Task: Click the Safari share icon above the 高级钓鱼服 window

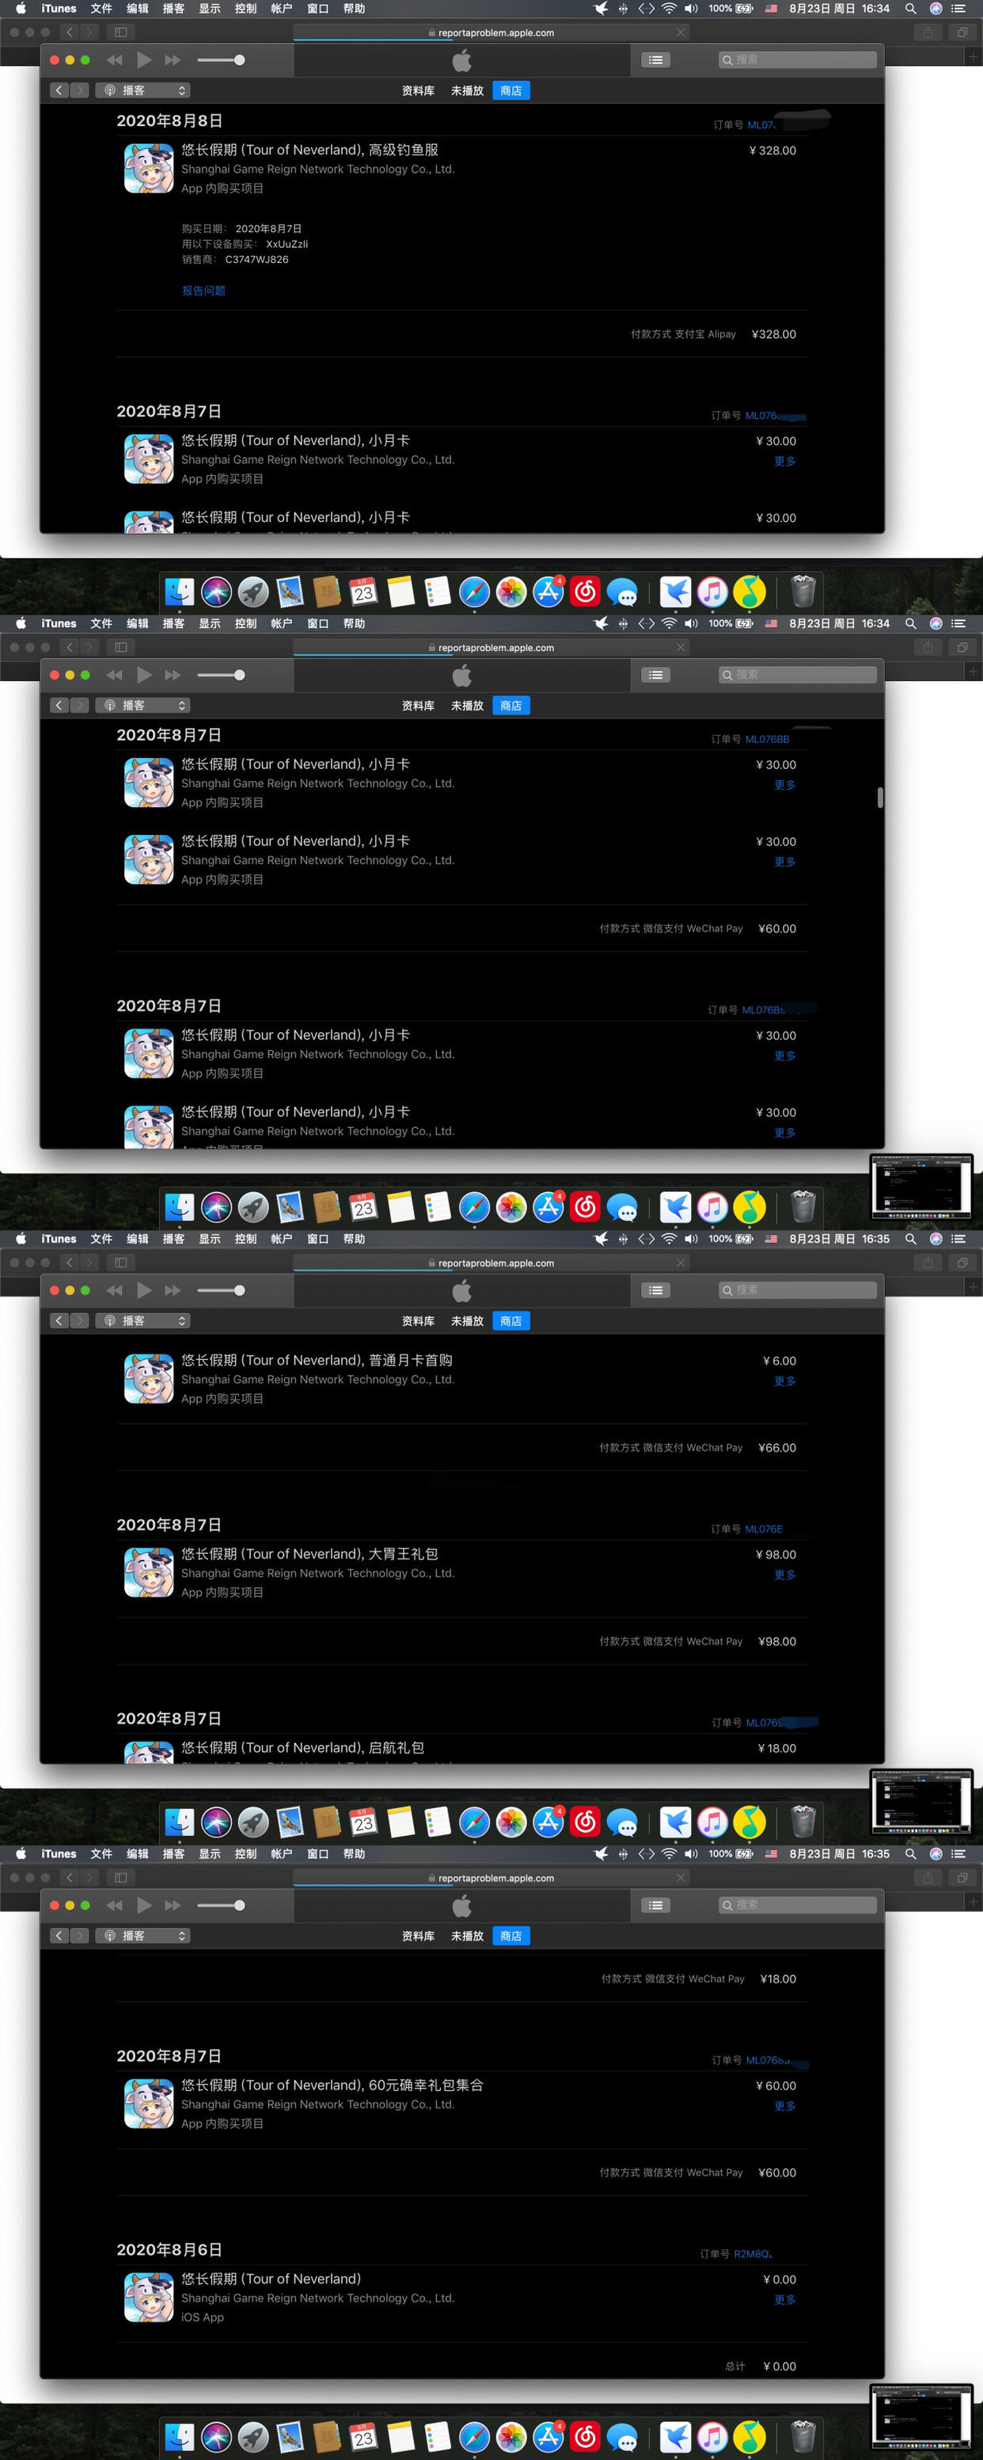Action: (928, 32)
